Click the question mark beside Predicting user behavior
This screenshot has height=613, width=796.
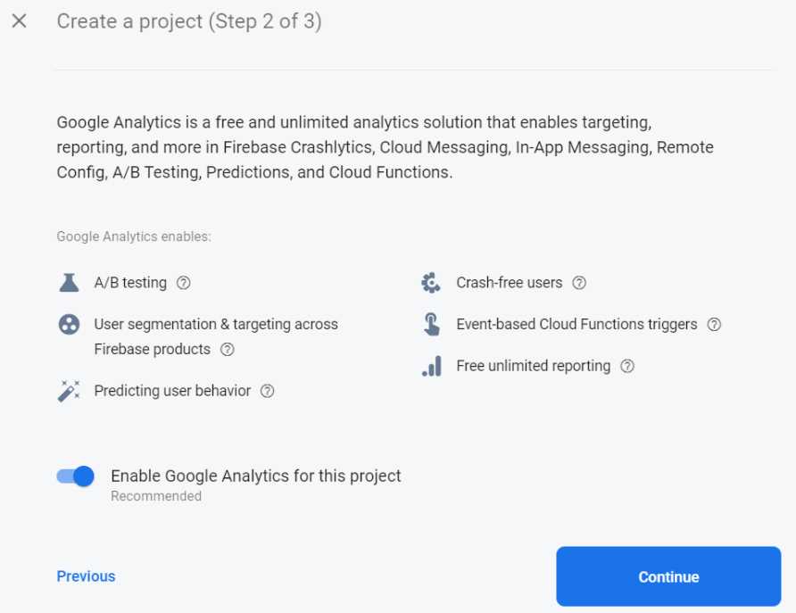[x=266, y=391]
